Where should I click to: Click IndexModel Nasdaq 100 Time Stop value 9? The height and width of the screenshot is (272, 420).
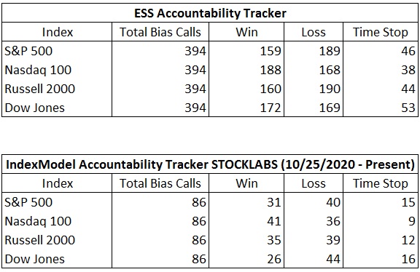click(x=412, y=221)
